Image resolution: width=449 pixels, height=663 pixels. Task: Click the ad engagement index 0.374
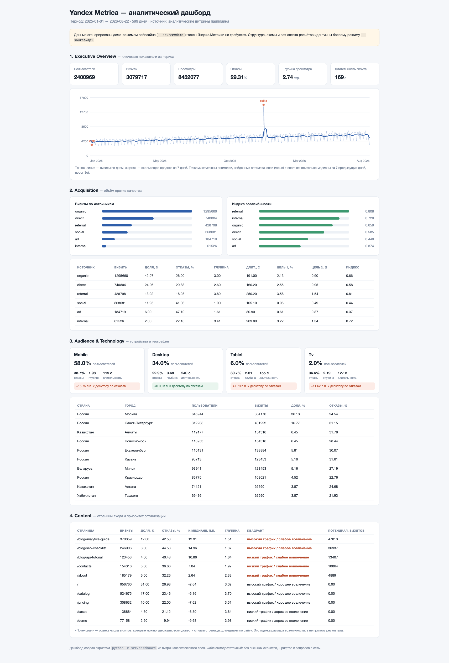click(369, 246)
